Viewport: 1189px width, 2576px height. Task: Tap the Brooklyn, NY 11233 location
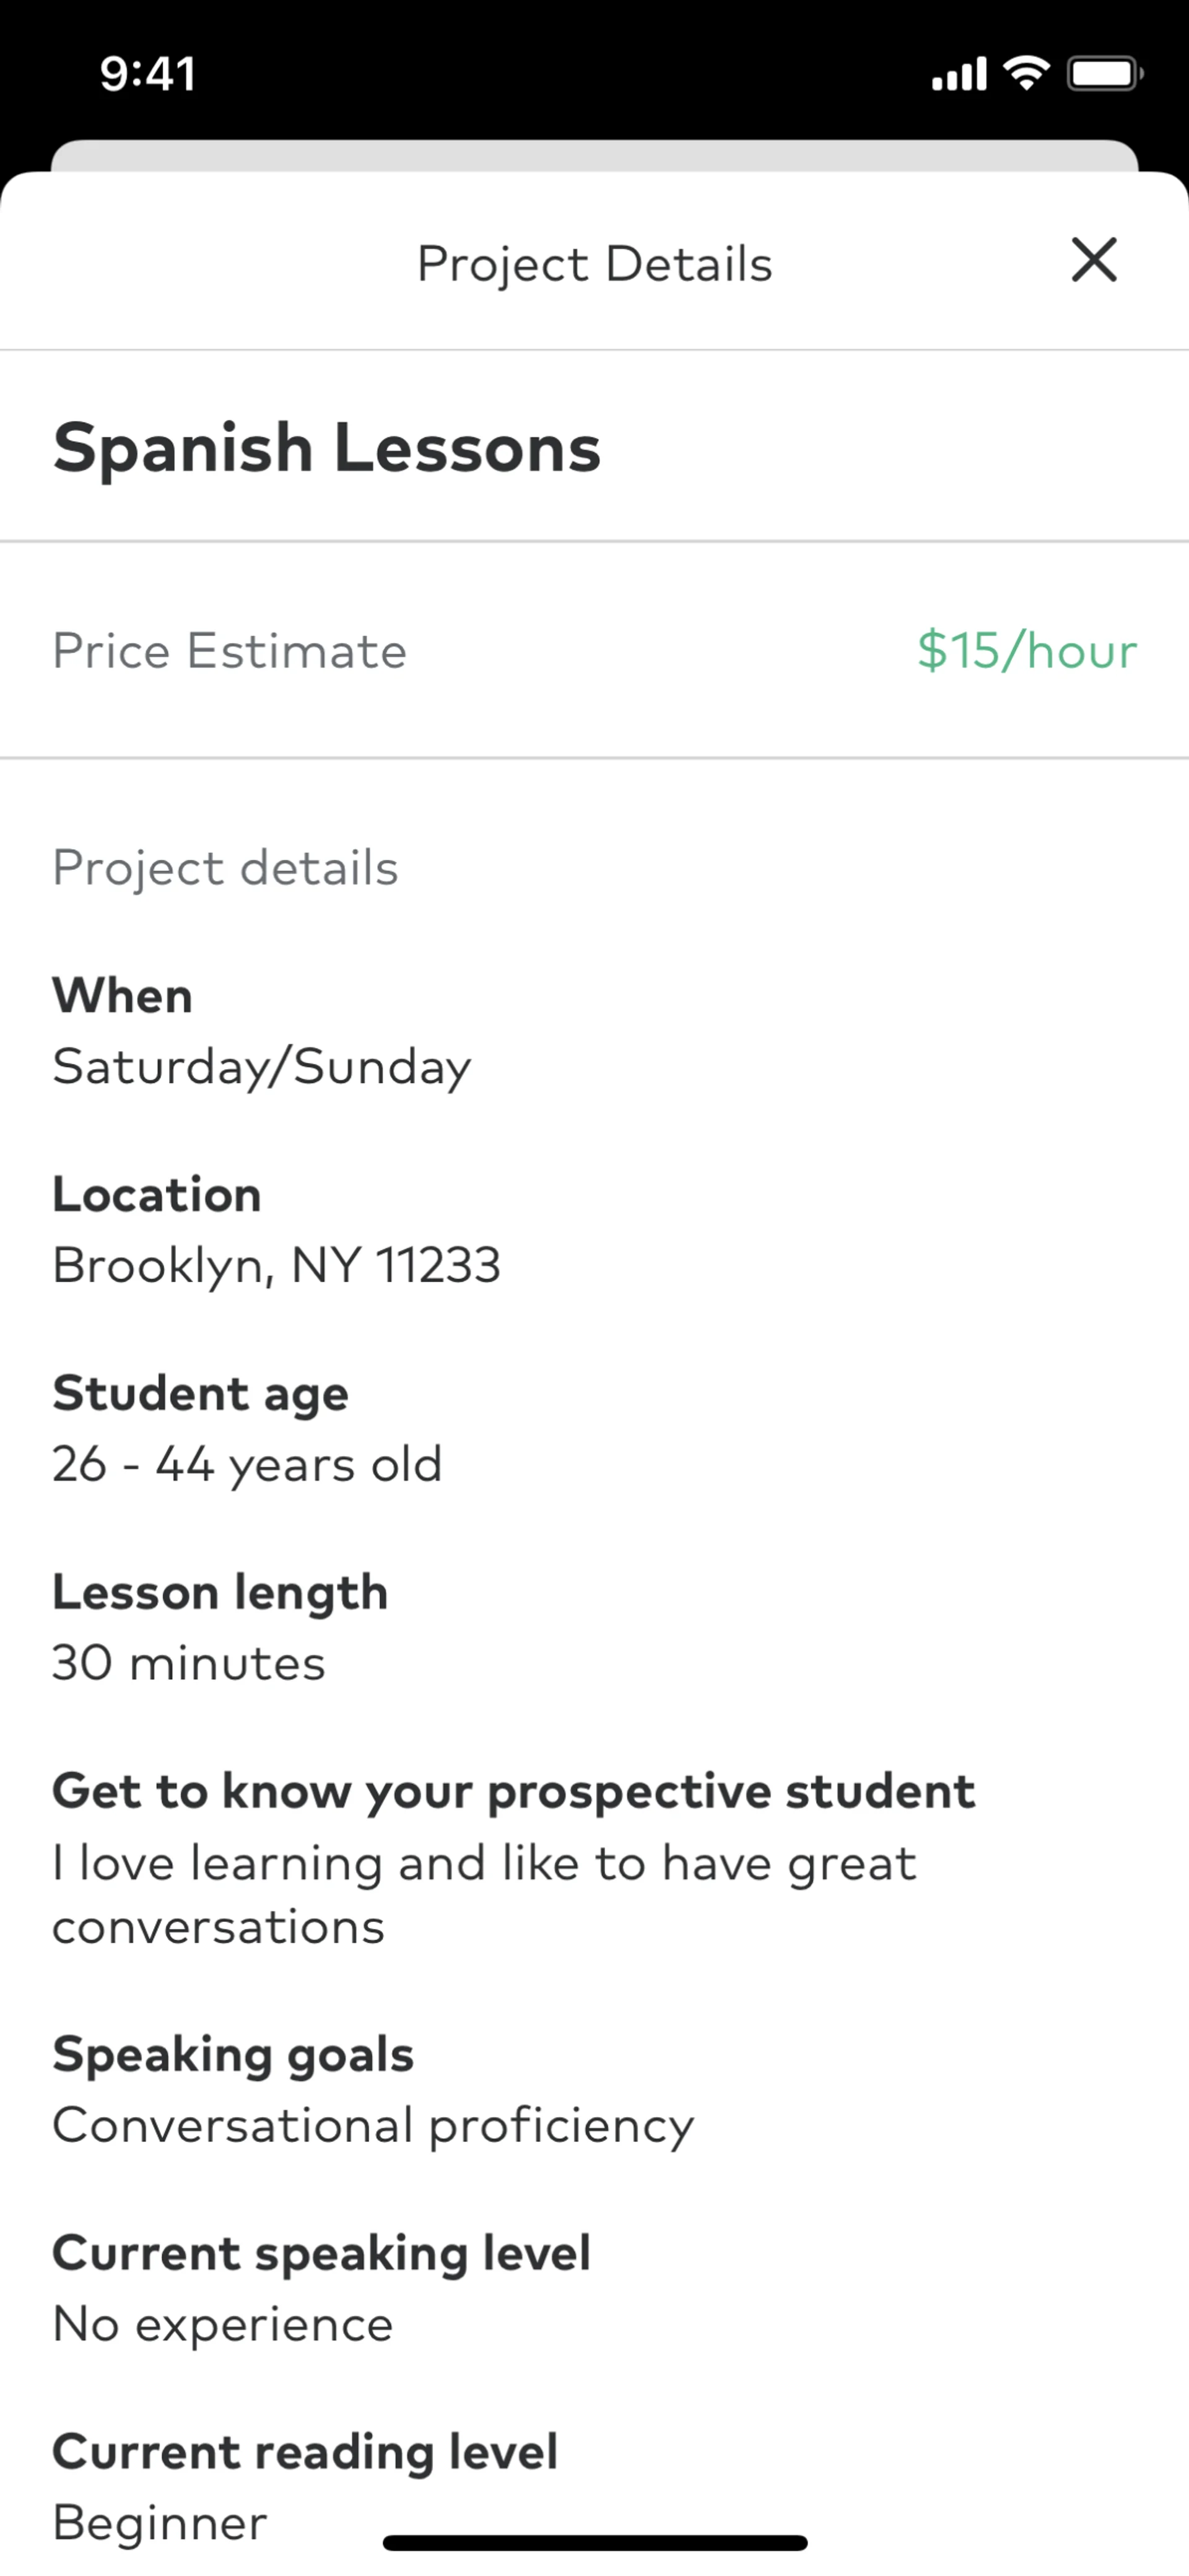[x=277, y=1265]
